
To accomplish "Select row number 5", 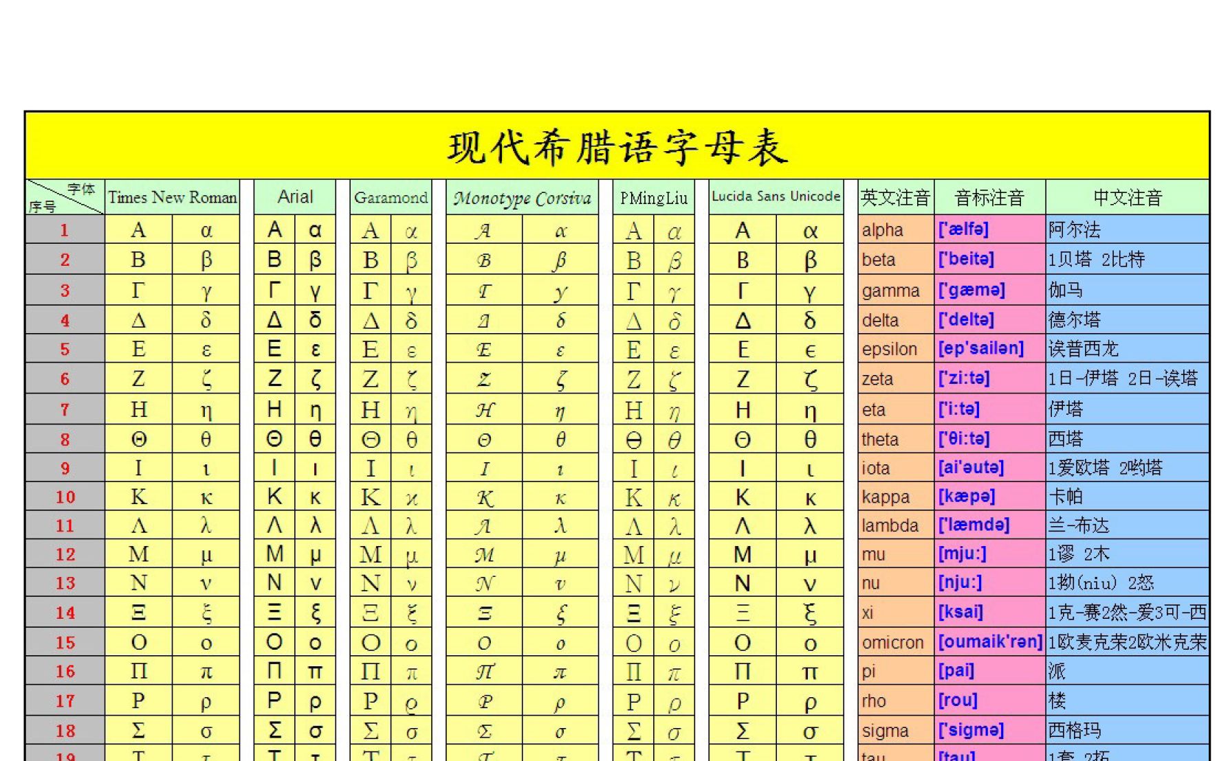I will tap(65, 349).
